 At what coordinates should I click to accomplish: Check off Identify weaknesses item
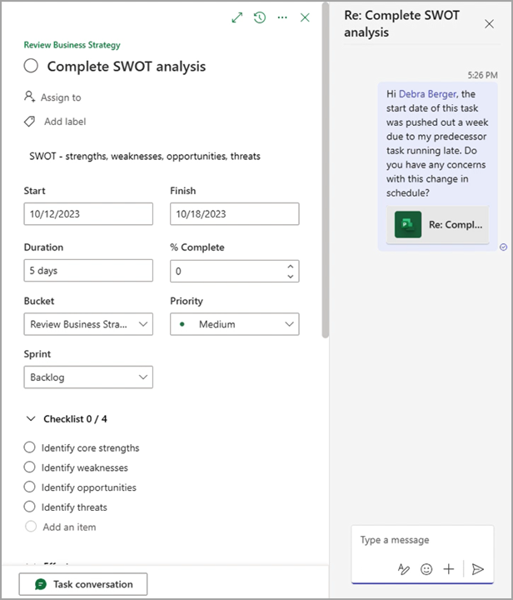click(x=31, y=467)
